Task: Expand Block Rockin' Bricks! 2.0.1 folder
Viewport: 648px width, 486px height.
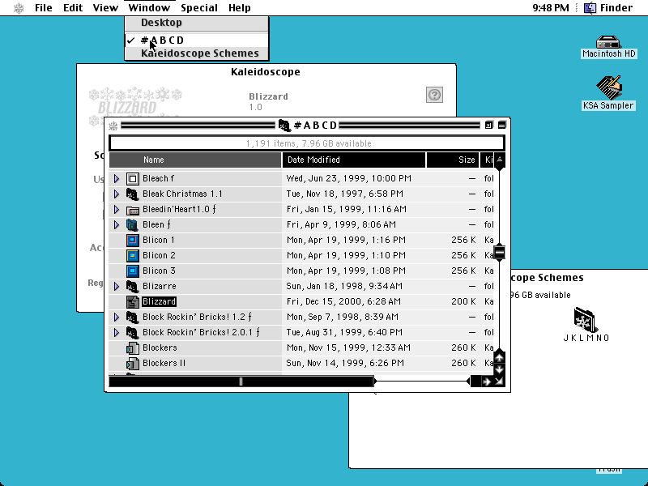Action: coord(117,332)
